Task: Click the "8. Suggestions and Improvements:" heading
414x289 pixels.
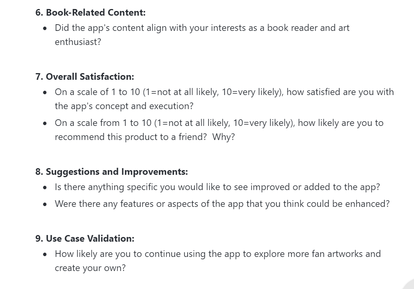Action: point(111,172)
